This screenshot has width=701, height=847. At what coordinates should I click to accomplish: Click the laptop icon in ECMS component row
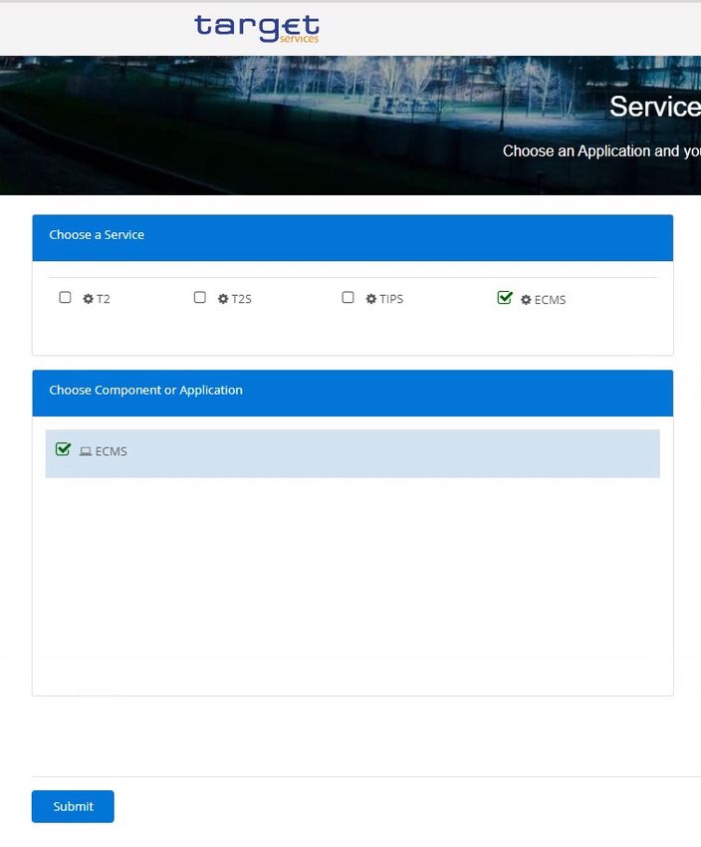tap(86, 451)
